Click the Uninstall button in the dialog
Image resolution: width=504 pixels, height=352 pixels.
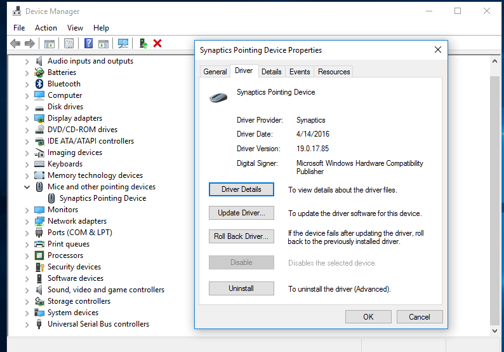click(241, 288)
